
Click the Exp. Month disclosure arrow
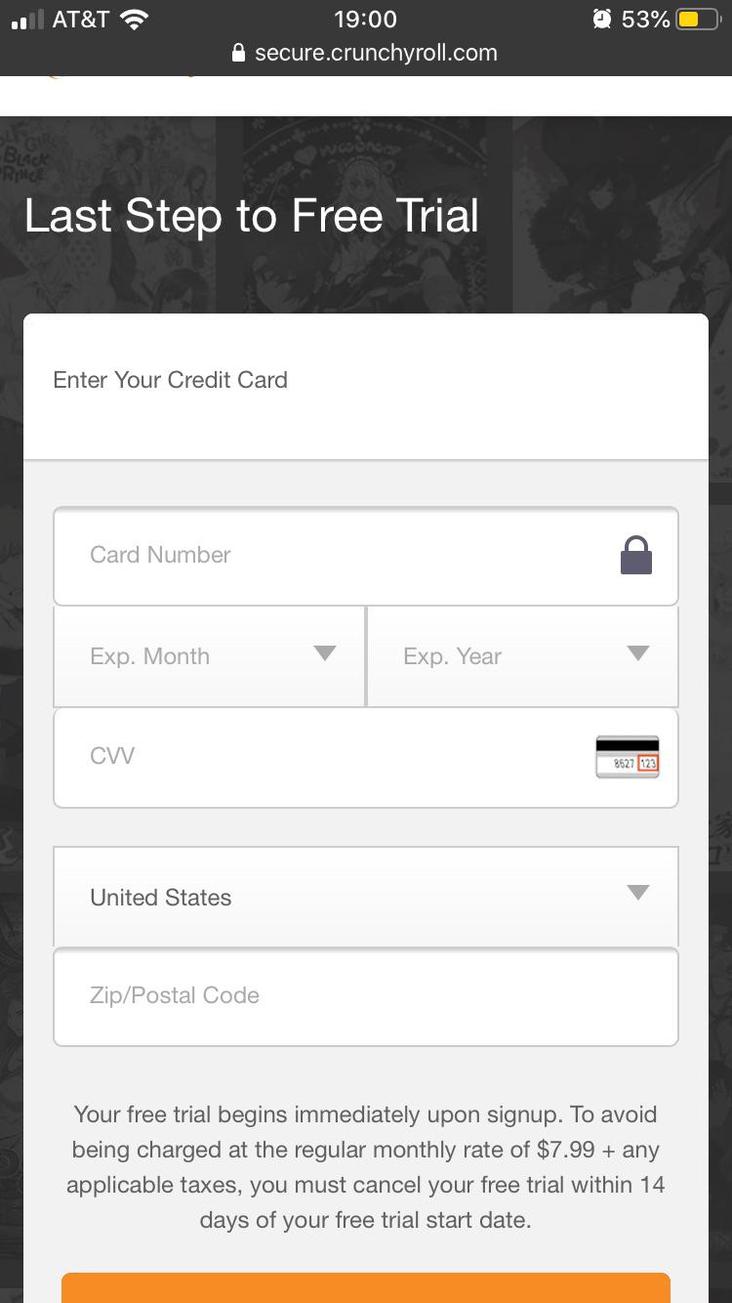[325, 655]
